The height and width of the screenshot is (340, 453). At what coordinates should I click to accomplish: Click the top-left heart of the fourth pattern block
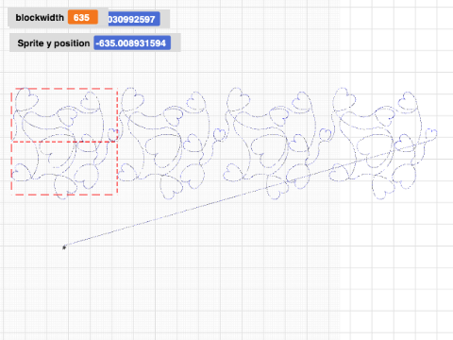[x=344, y=98]
